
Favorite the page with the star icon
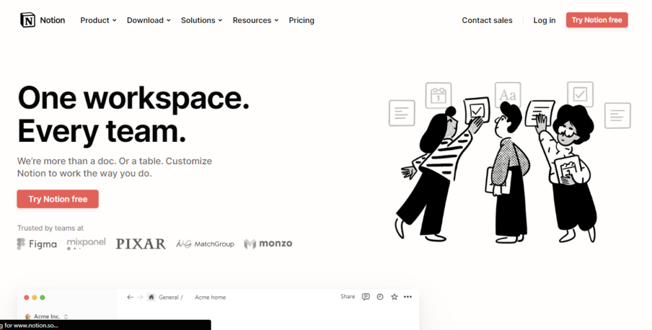[x=394, y=297]
